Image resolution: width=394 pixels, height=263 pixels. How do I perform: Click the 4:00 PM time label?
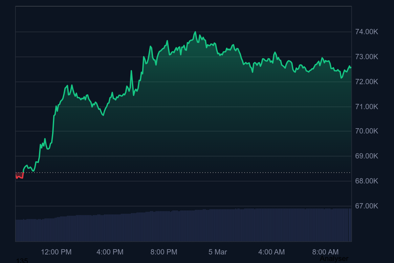pos(110,252)
